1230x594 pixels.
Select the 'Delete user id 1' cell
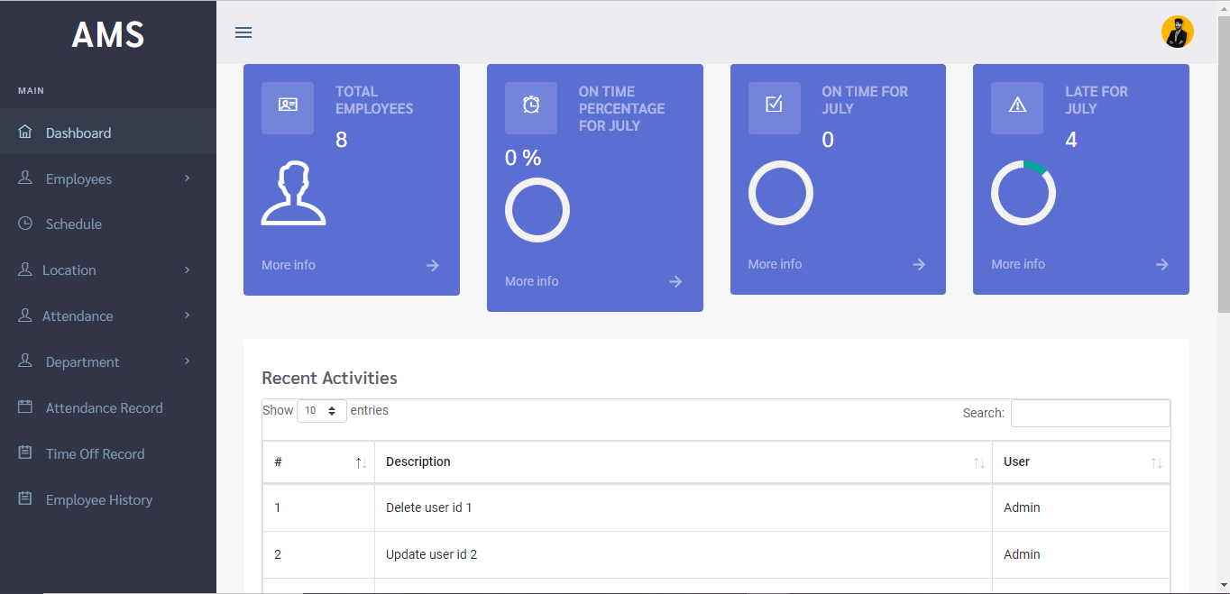click(684, 507)
